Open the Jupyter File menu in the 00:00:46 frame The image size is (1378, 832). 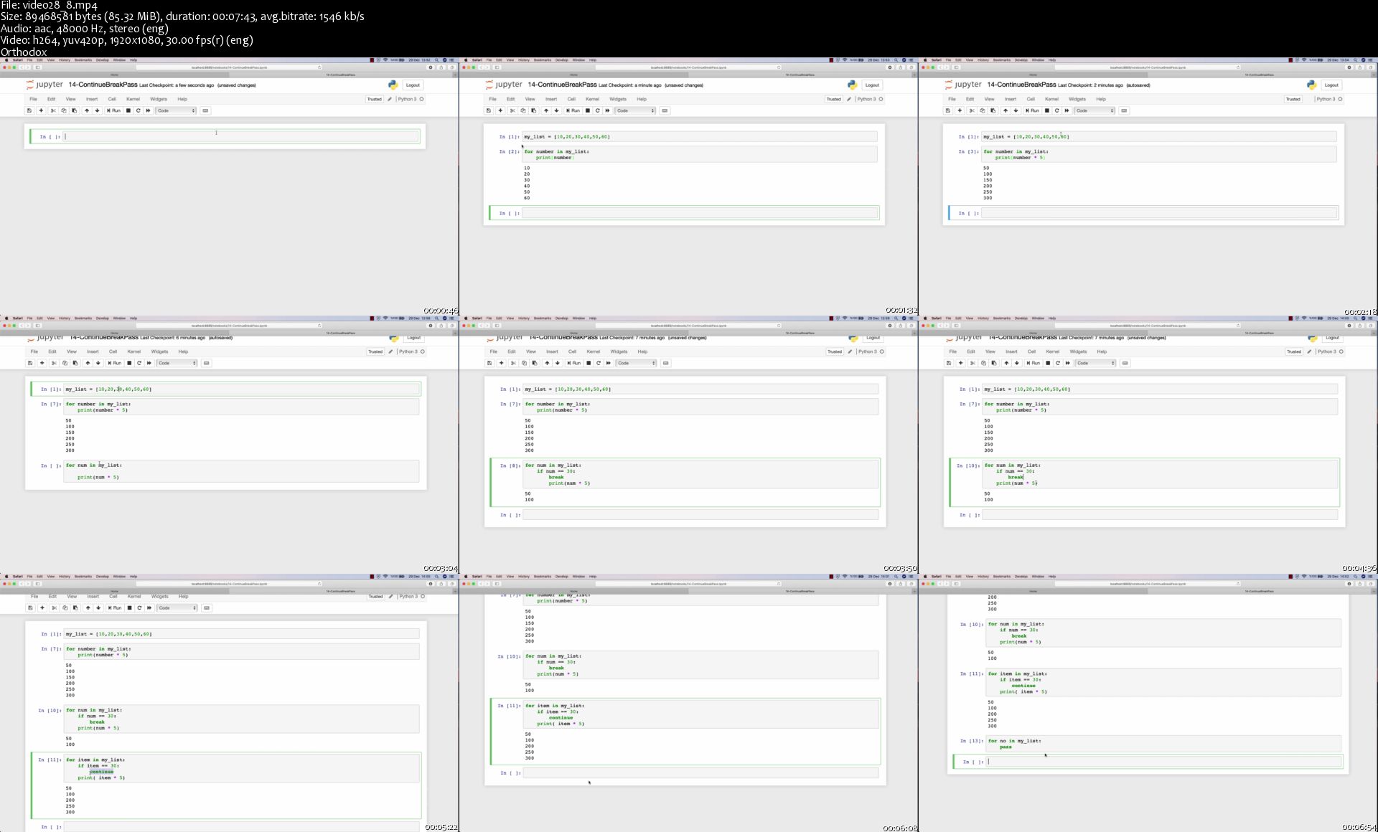pyautogui.click(x=33, y=99)
